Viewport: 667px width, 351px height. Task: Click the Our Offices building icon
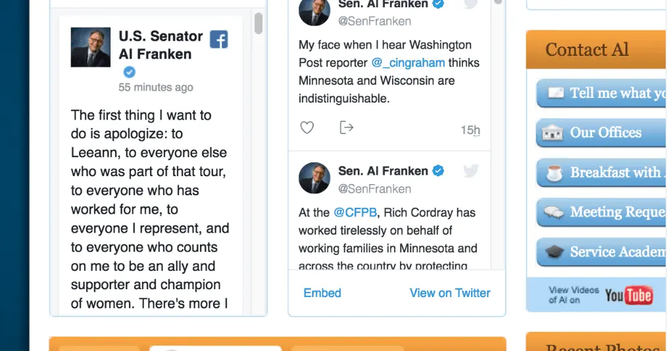(x=553, y=133)
